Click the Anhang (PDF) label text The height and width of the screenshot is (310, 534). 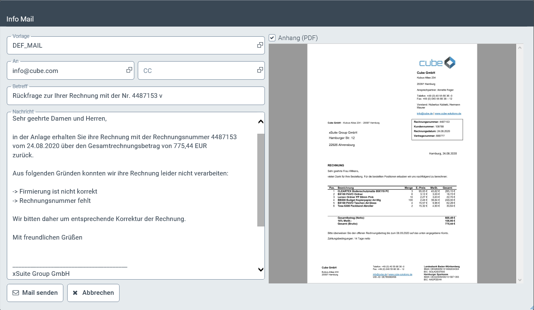pyautogui.click(x=297, y=38)
